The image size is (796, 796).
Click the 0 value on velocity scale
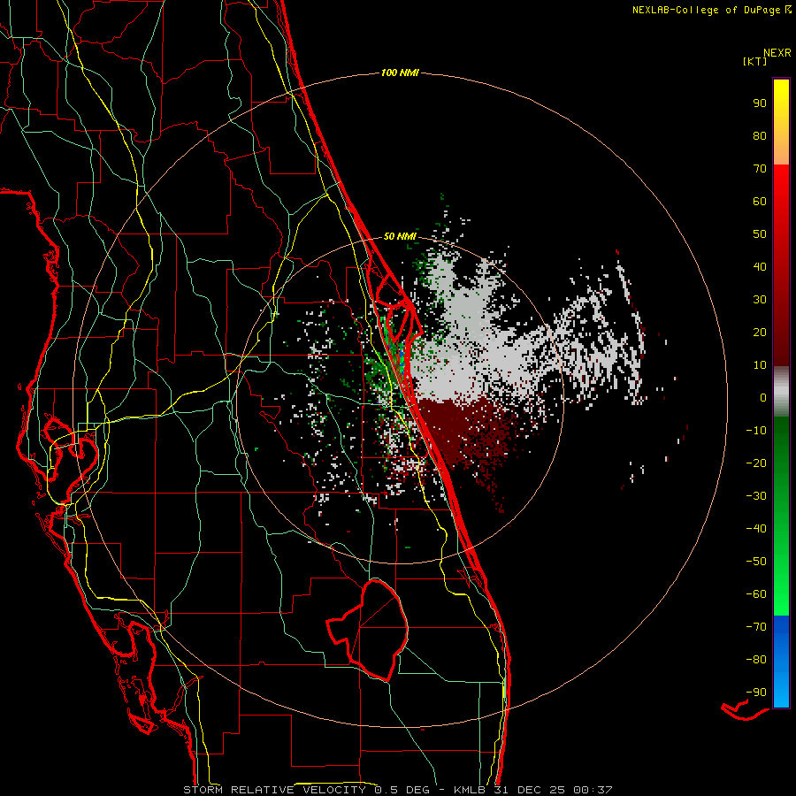pyautogui.click(x=763, y=398)
